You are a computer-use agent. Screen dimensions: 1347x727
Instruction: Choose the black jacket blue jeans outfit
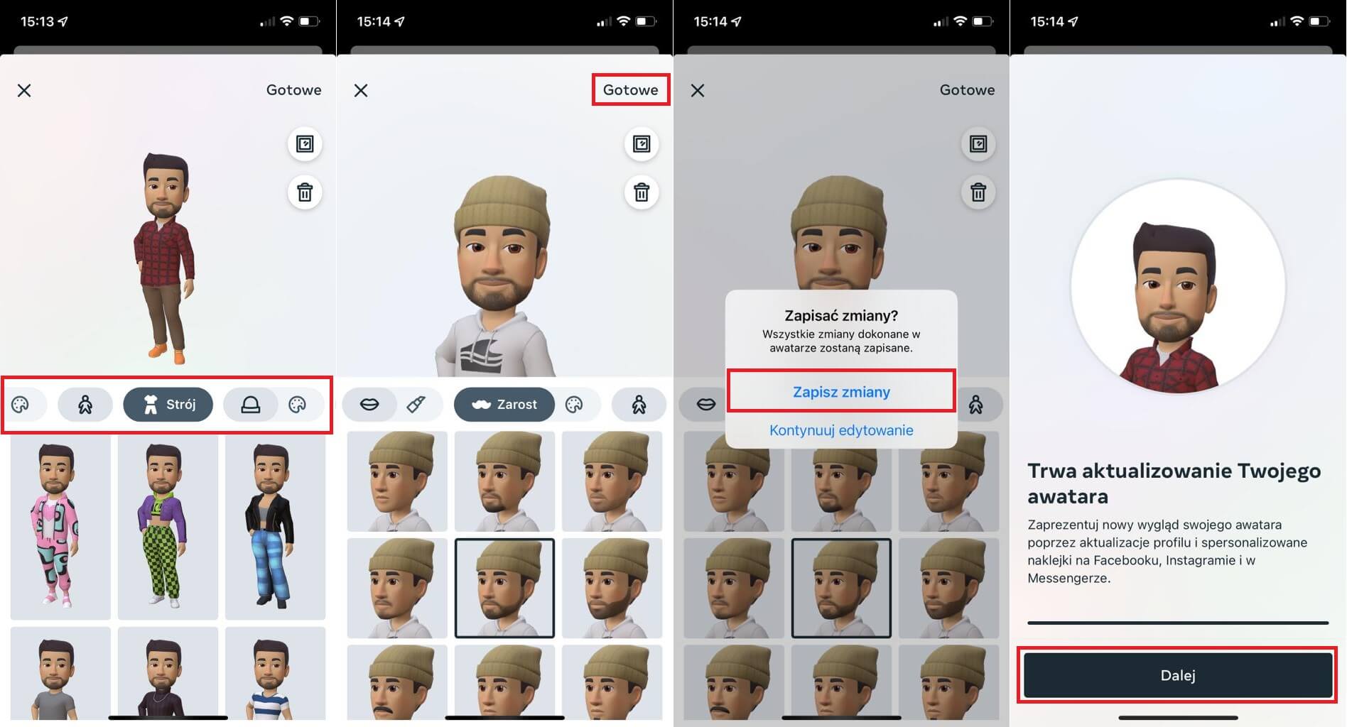[x=275, y=526]
